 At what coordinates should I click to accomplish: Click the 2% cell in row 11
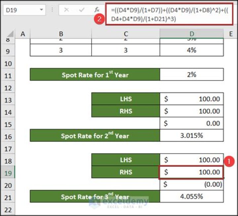[191, 75]
